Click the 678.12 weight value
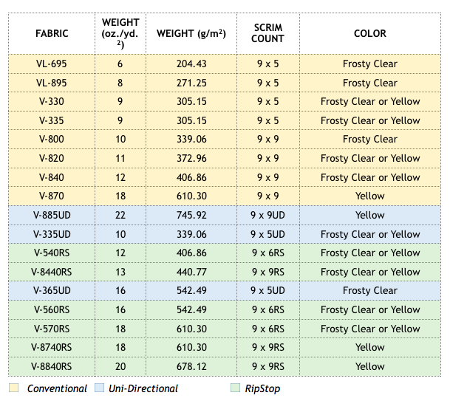Screen dimensions: 450x401 (x=191, y=366)
